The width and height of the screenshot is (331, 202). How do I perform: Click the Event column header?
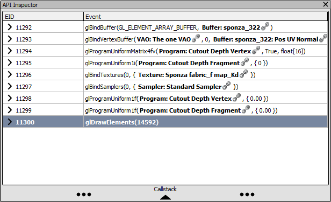click(205, 17)
